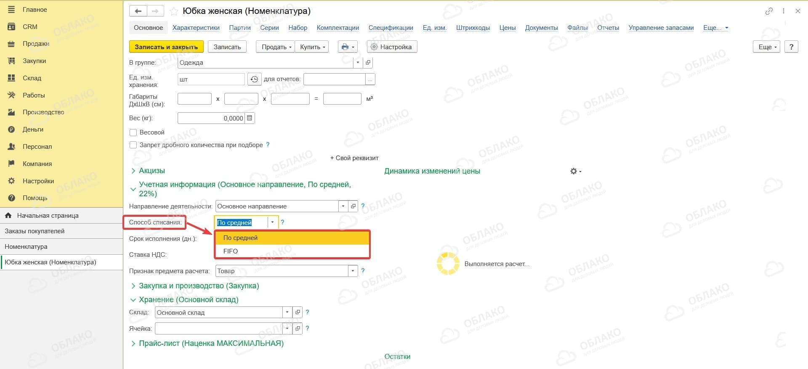Open the question mark help button
Screen dimensions: 808x369
pyautogui.click(x=792, y=47)
